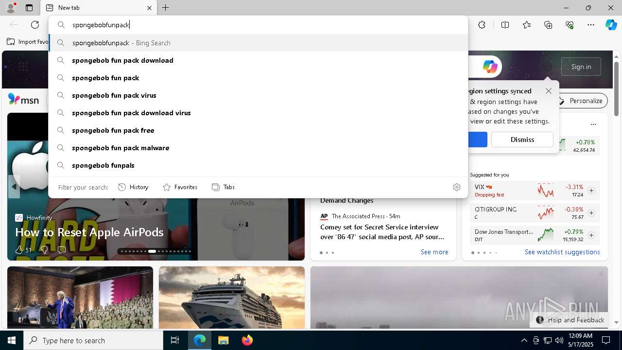
Task: Click the Copilot logo on page
Action: (490, 67)
